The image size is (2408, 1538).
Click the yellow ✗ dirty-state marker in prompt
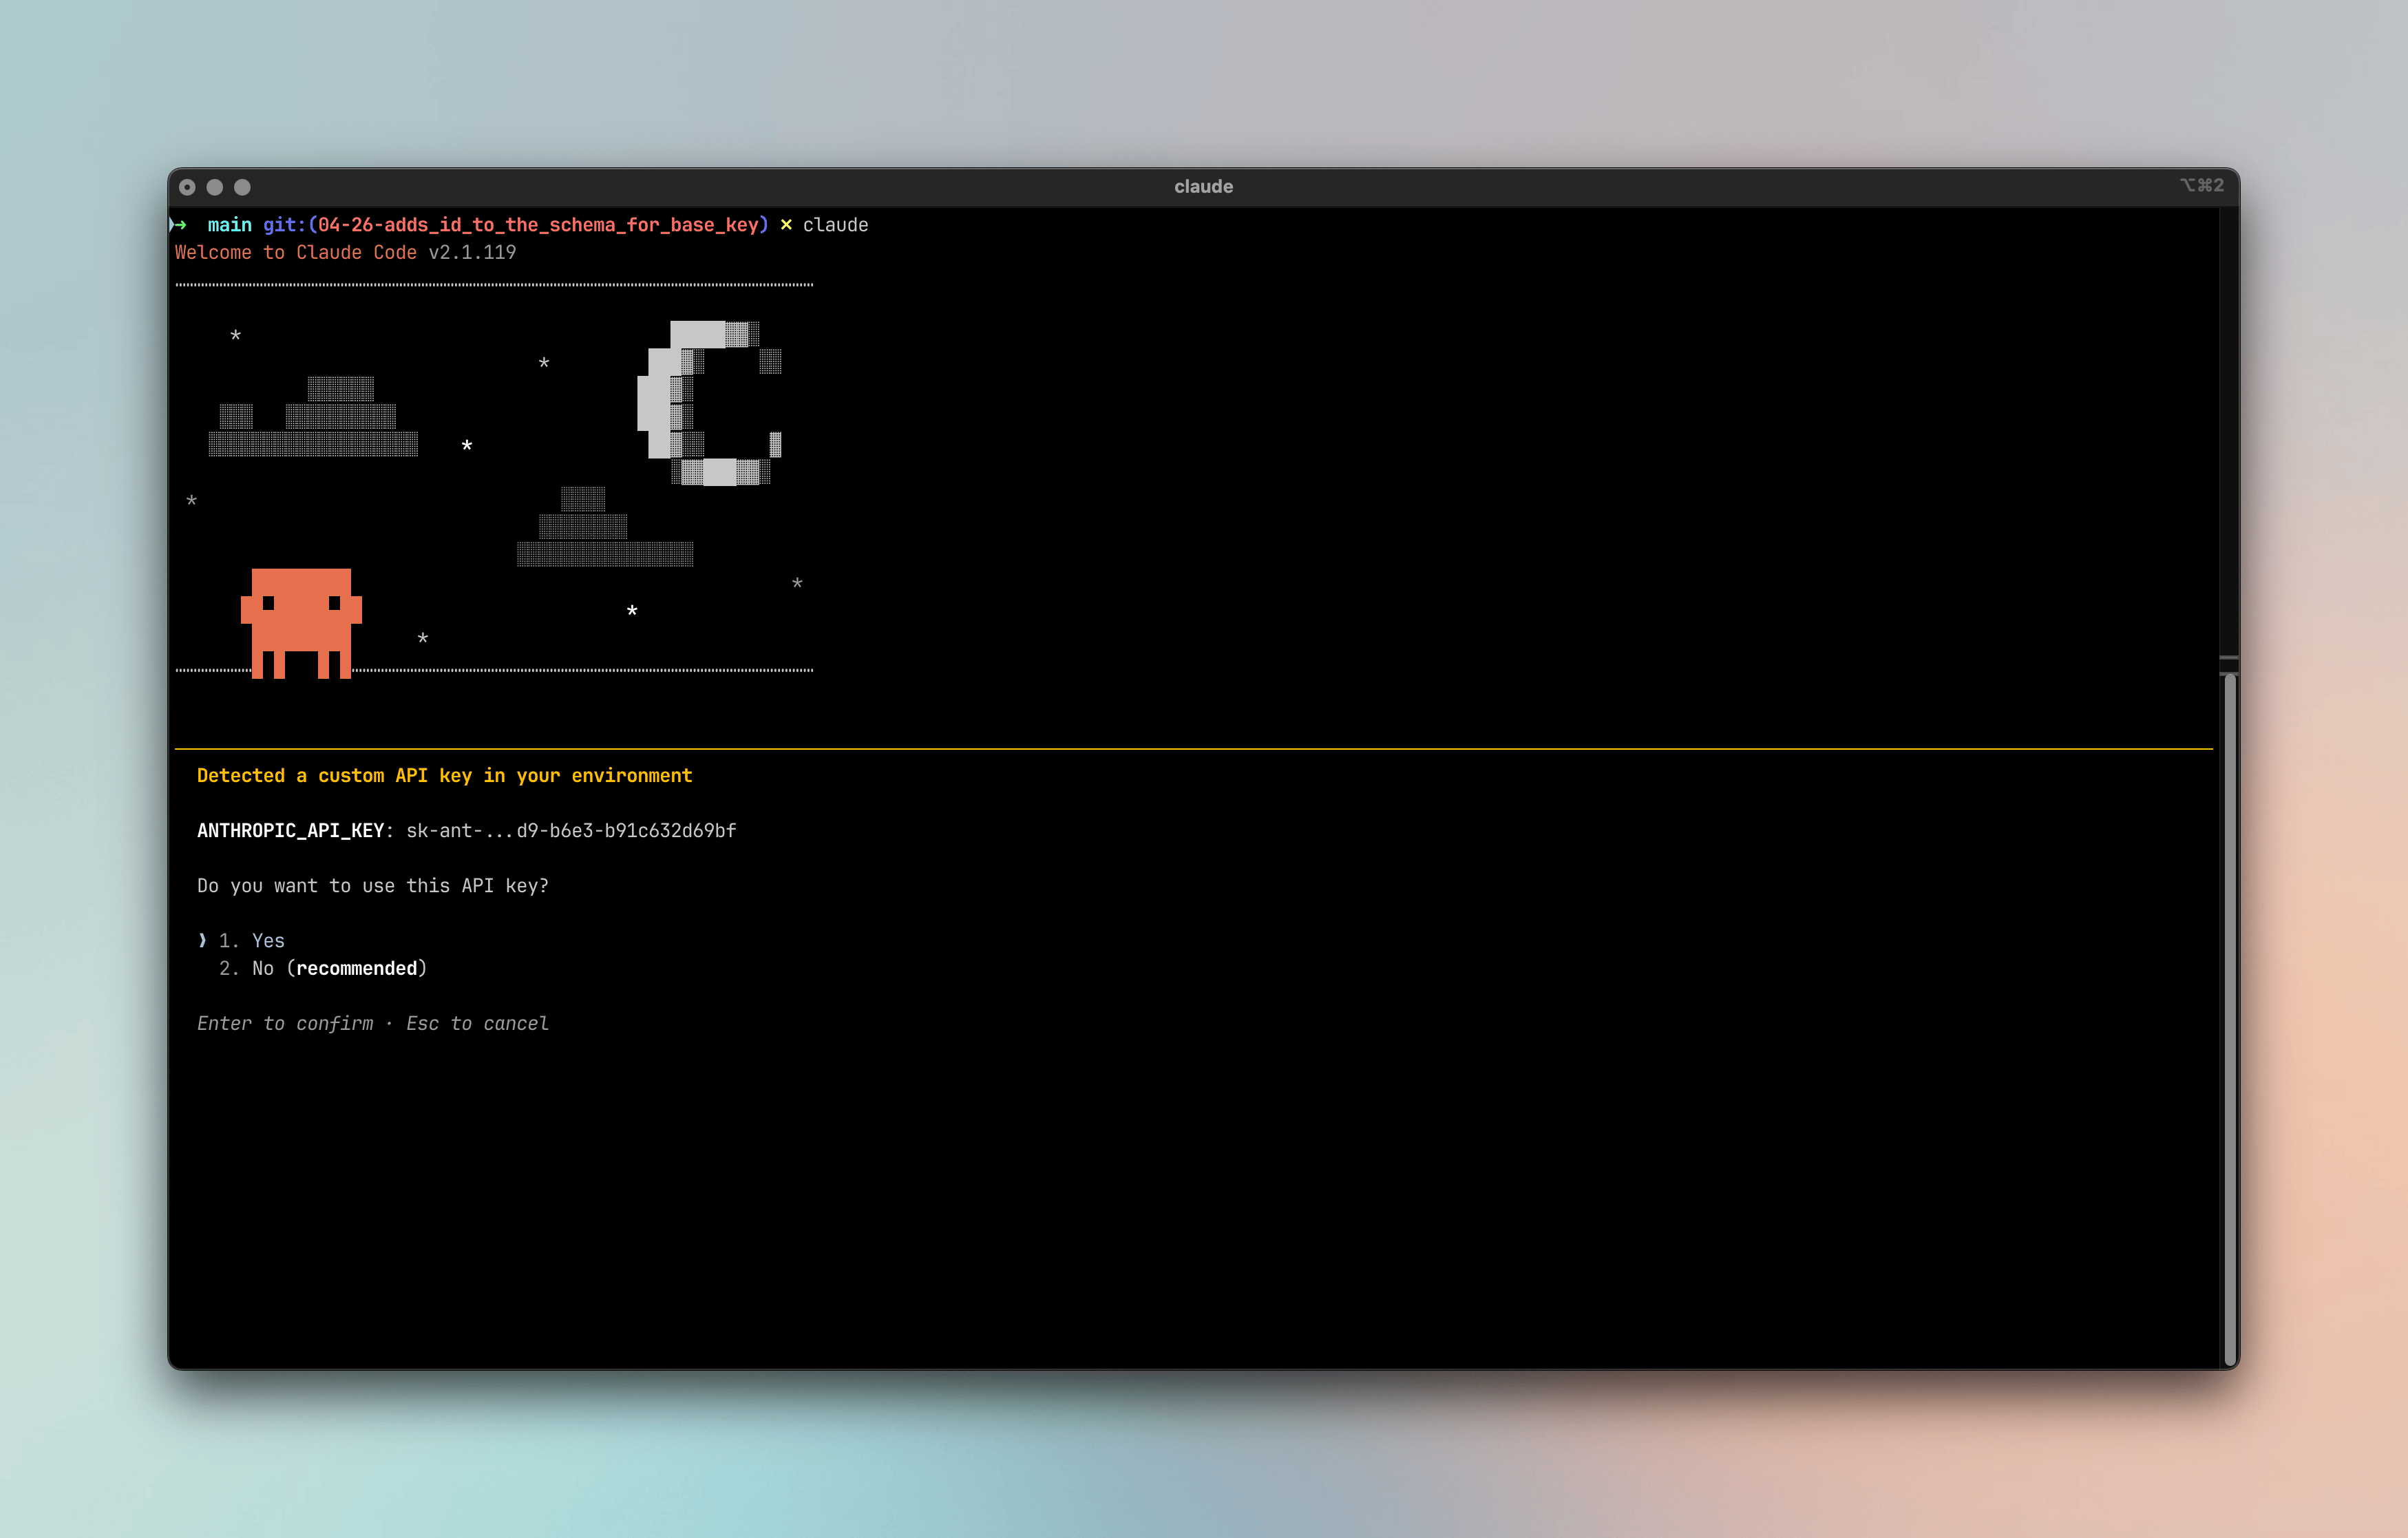tap(786, 225)
